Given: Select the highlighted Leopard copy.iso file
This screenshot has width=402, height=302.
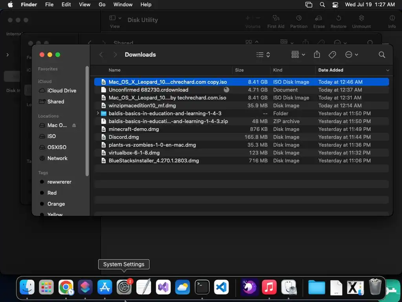Looking at the screenshot, I should 241,82.
